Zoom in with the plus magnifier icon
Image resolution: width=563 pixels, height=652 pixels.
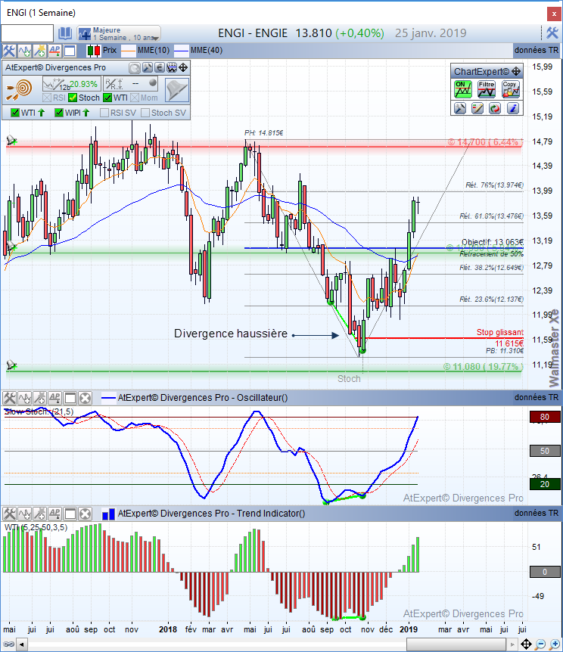pos(554,644)
